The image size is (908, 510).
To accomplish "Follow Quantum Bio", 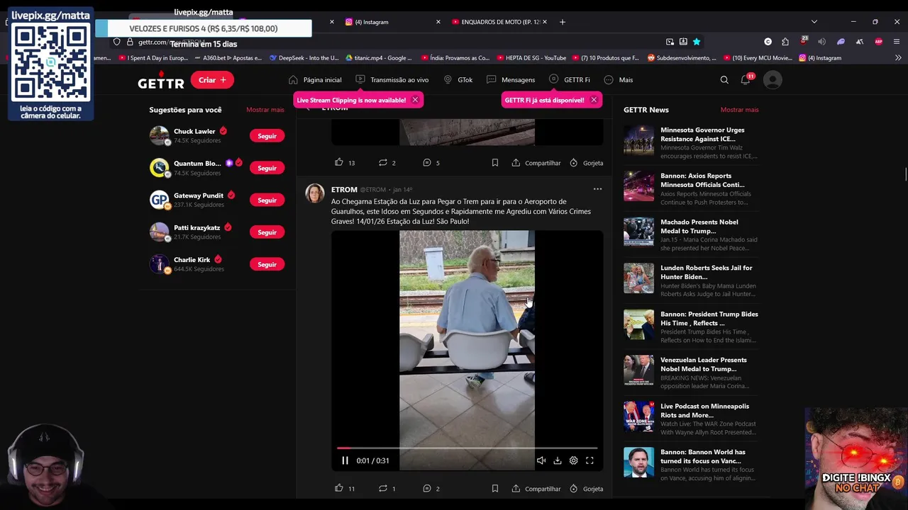I will point(267,168).
